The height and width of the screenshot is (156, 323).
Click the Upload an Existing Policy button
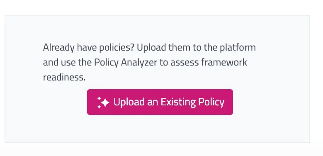pyautogui.click(x=160, y=102)
